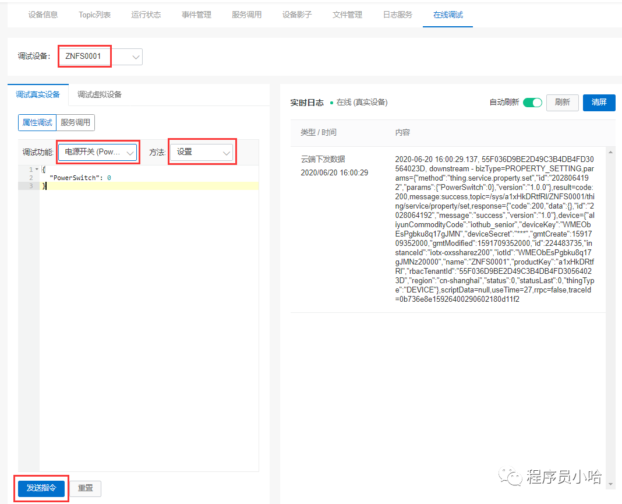Select the 服务调用 mode button
622x504 pixels.
[75, 122]
